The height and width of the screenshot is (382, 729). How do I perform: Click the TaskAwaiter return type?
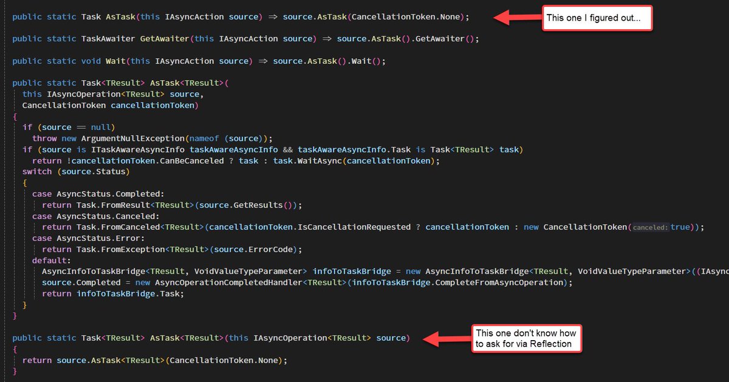coord(108,39)
